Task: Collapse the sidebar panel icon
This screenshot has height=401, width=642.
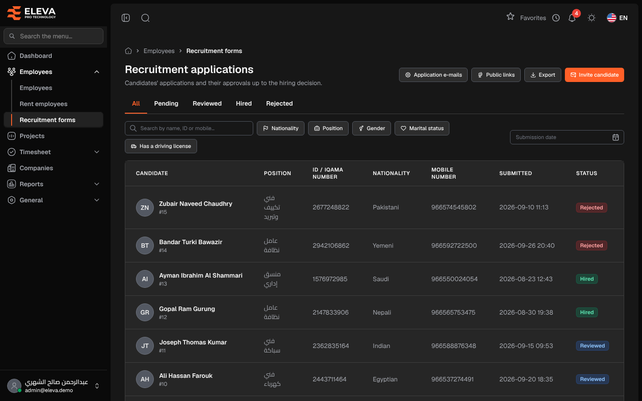Action: coord(126,18)
